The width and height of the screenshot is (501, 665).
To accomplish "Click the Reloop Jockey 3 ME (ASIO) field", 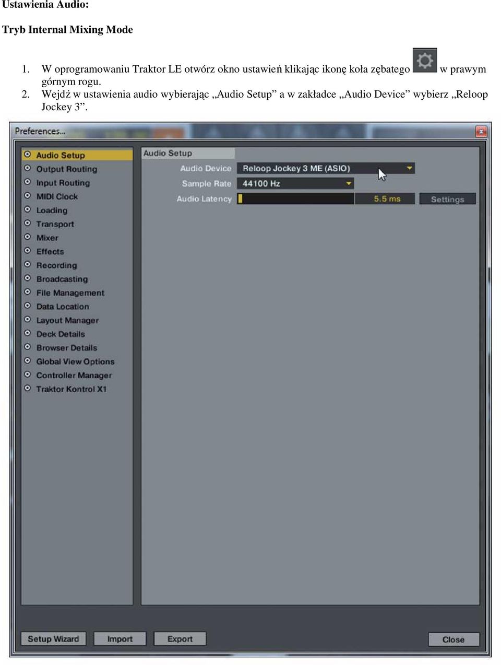I will pos(326,168).
